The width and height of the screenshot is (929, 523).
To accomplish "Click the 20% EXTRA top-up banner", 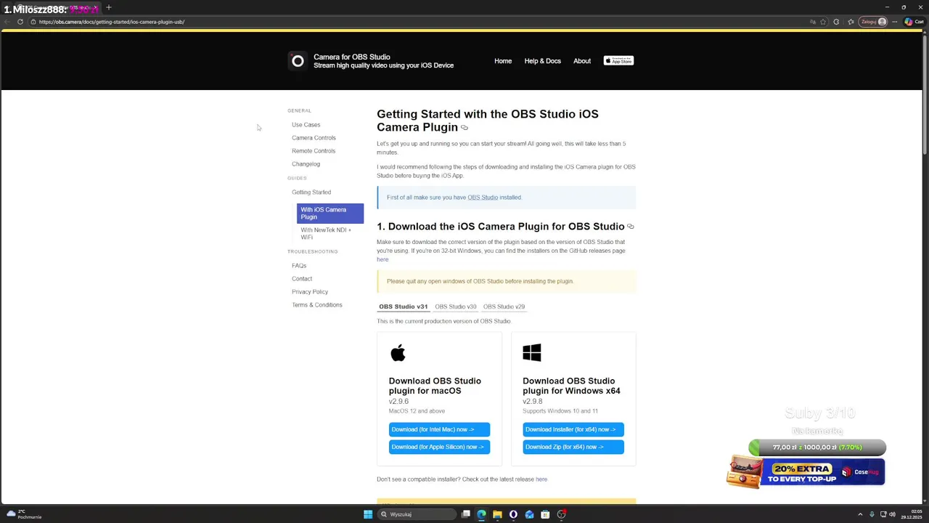I will (806, 472).
